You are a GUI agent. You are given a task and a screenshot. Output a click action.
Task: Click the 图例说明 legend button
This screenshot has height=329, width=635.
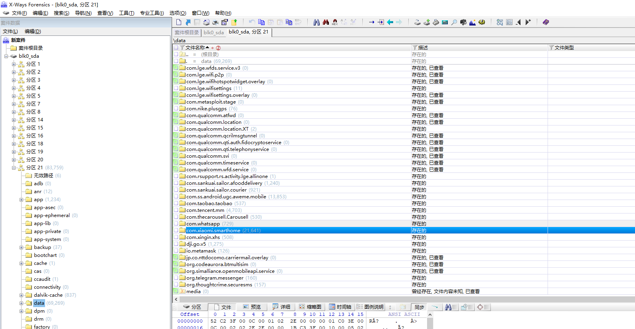pos(370,307)
